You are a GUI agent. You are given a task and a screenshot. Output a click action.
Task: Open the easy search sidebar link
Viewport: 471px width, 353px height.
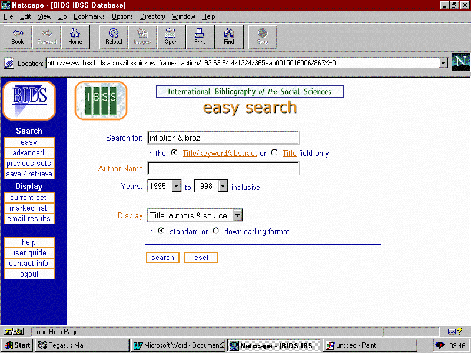(29, 142)
